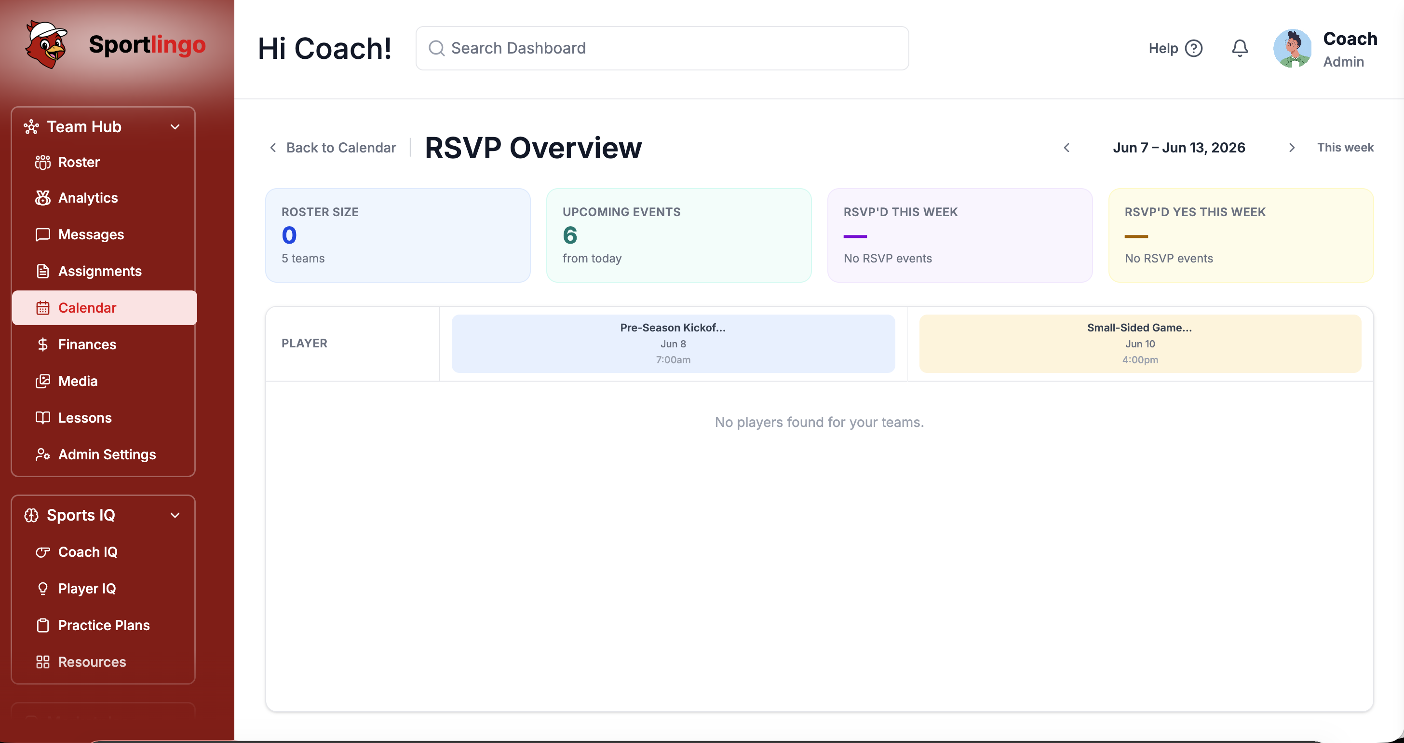Click the Roster people icon
Screen dimensions: 1404x743
(x=42, y=163)
